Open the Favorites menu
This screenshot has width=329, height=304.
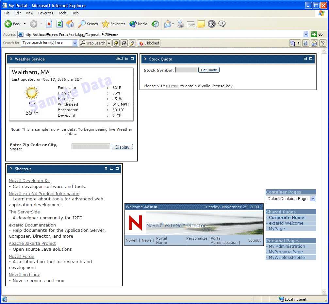click(45, 13)
